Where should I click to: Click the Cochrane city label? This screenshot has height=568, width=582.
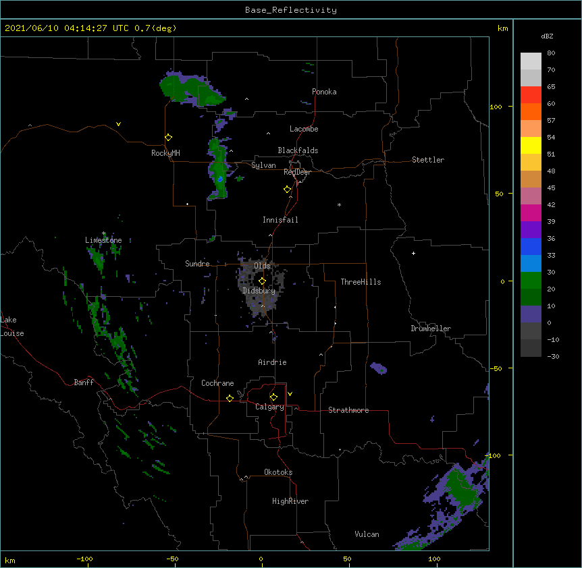[217, 383]
